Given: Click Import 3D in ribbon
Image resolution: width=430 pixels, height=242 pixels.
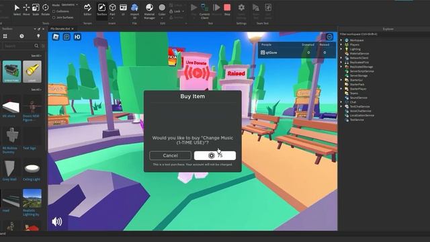Looking at the screenshot, I should click(x=134, y=11).
